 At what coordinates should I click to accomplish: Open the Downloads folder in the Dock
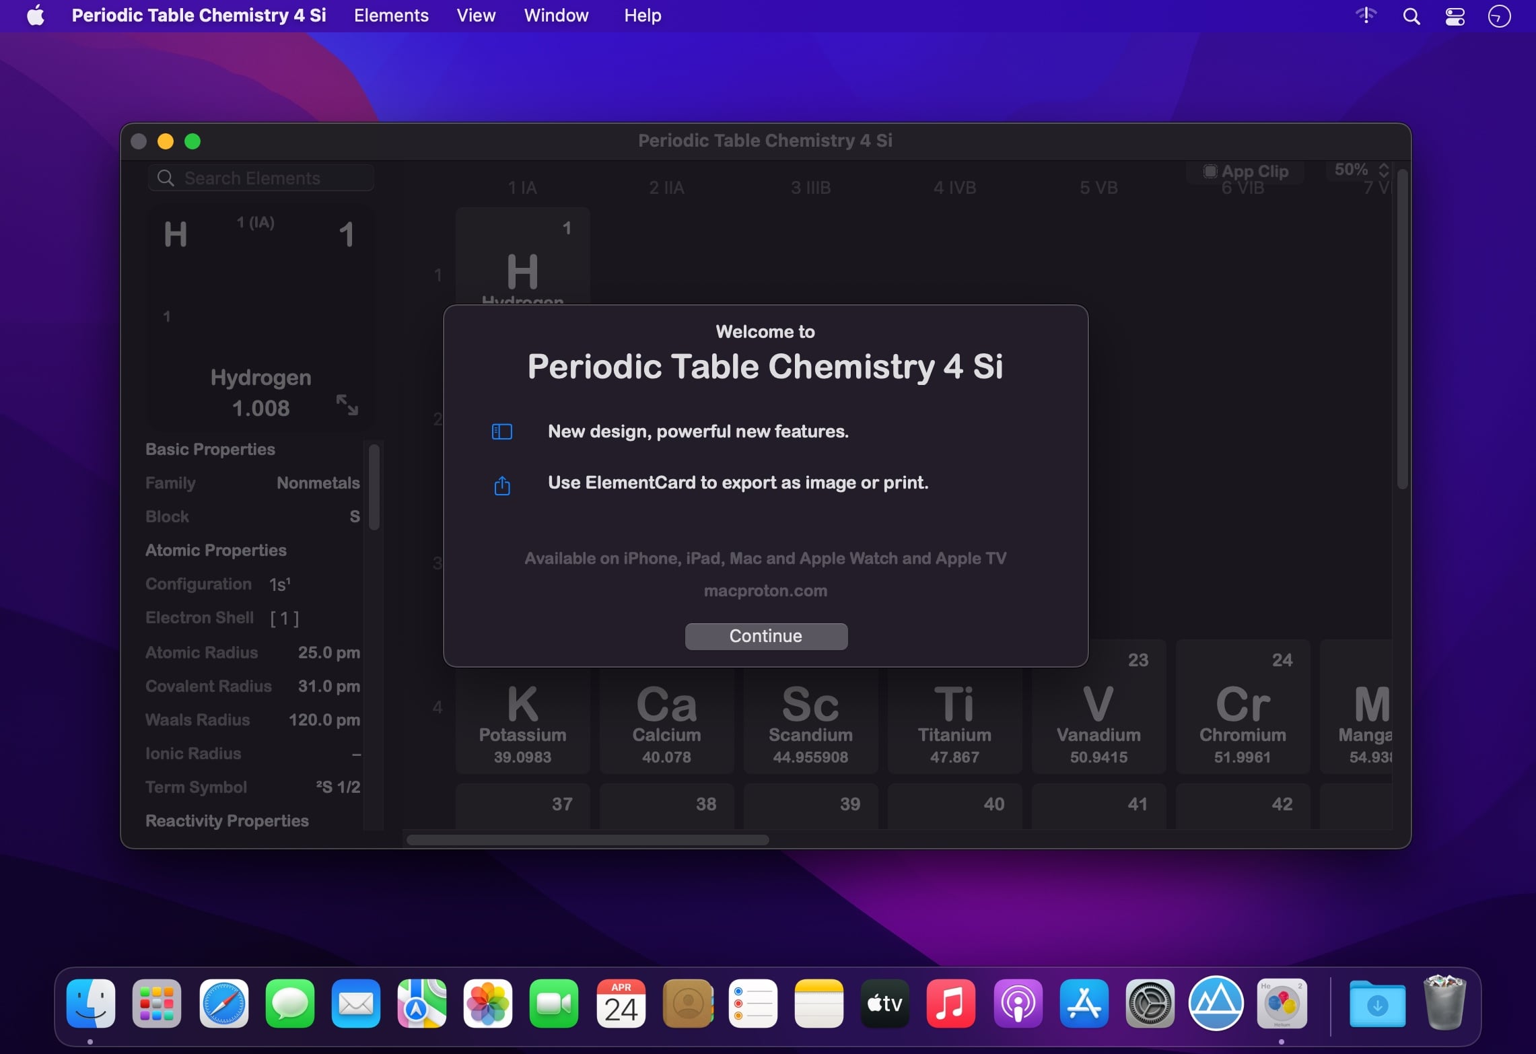pyautogui.click(x=1378, y=1004)
